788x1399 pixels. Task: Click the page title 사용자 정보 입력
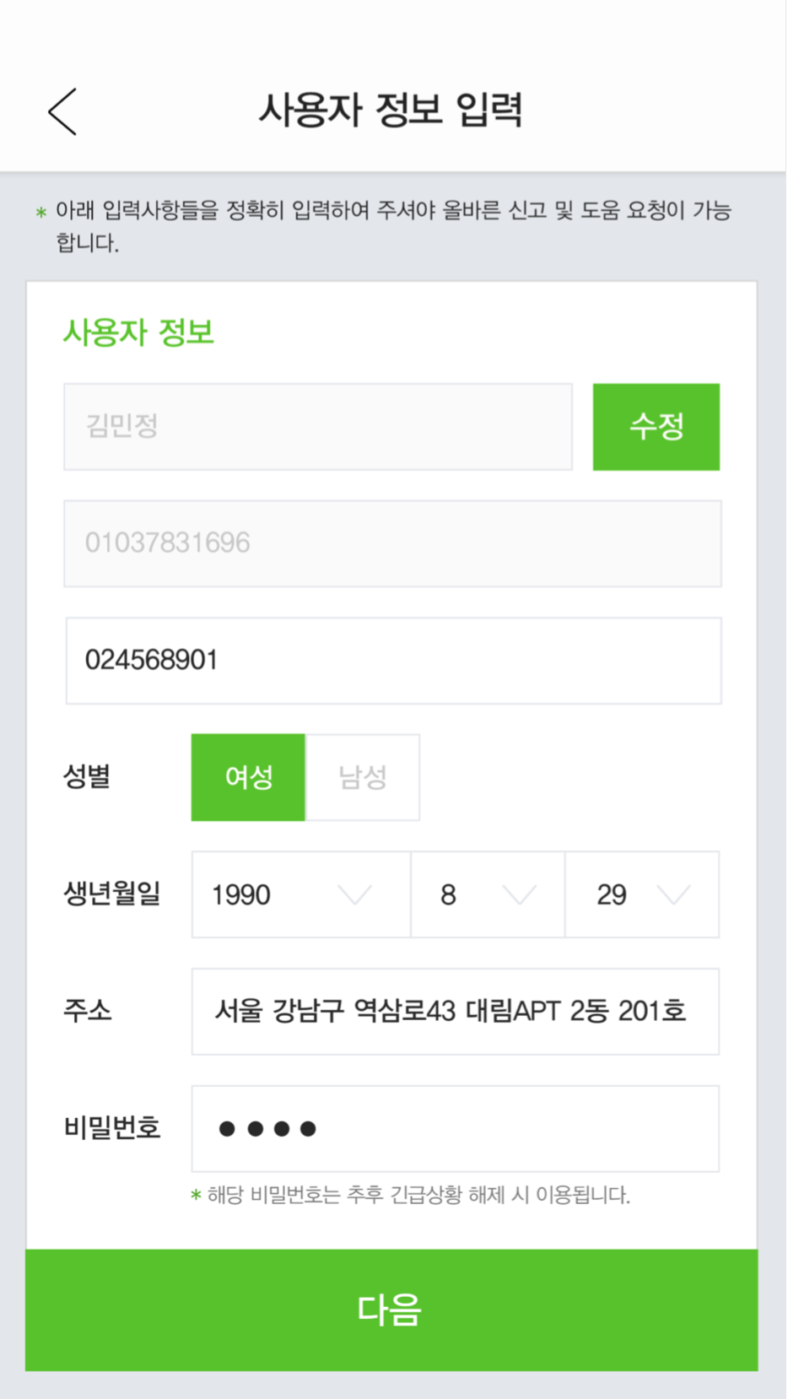[x=391, y=110]
